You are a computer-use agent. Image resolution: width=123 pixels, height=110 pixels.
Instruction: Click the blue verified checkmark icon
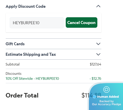(x=94, y=97)
